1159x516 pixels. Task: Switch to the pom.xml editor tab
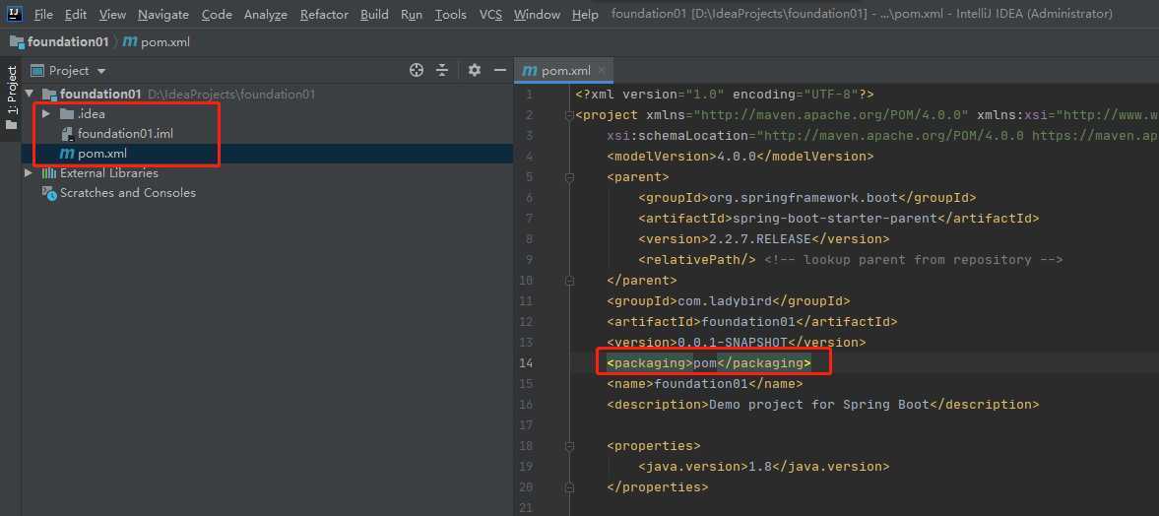565,71
